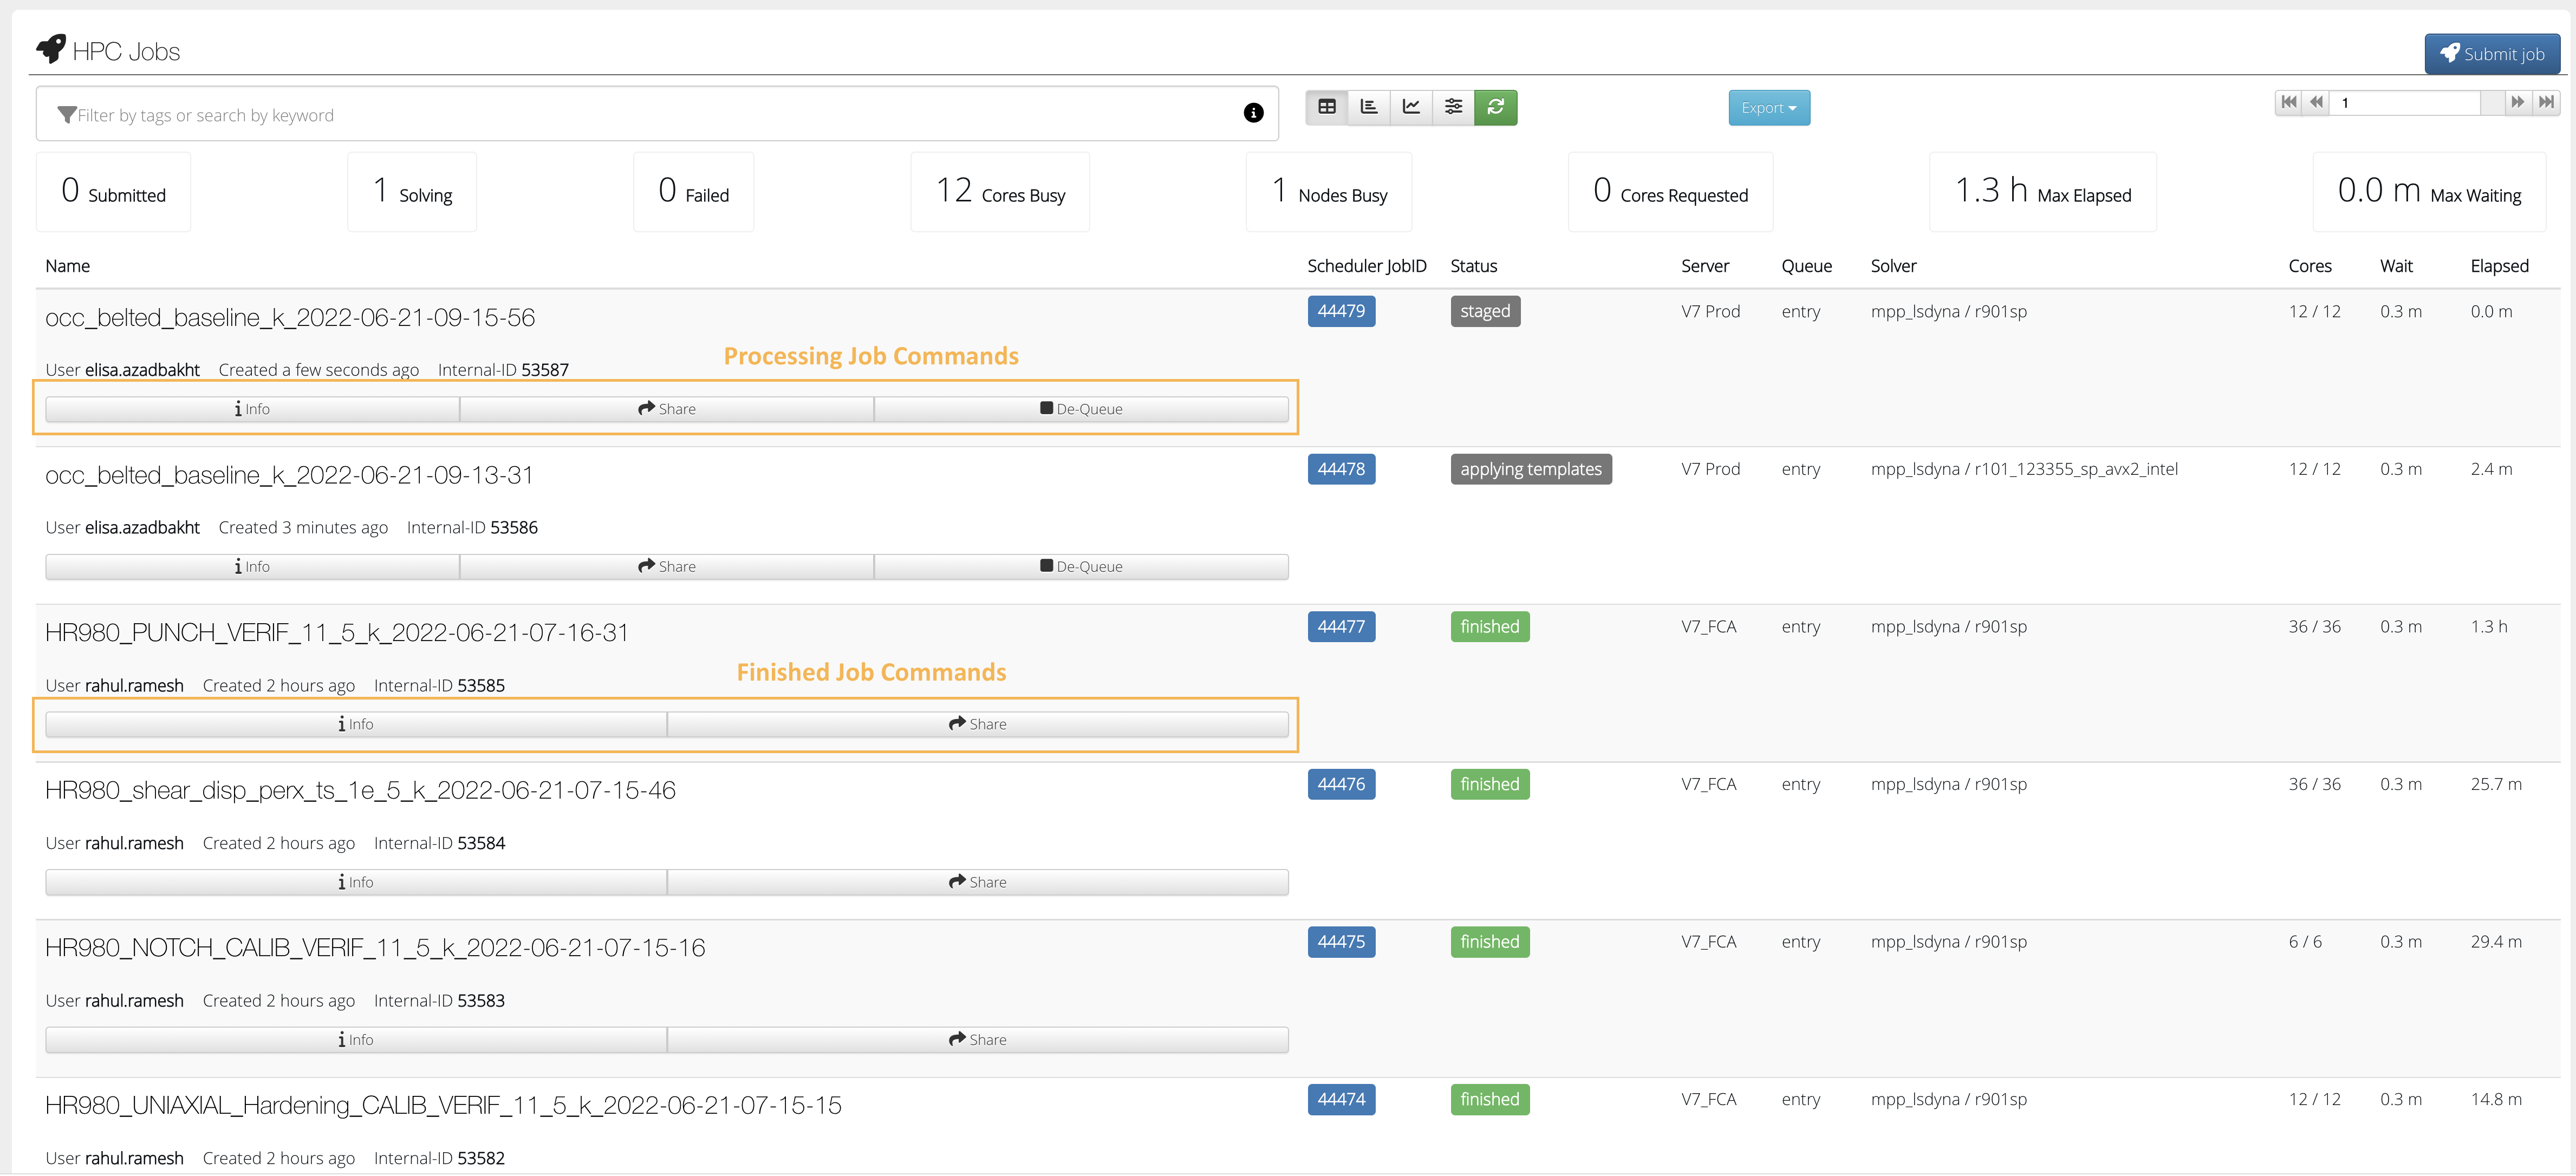Select the Failed counter card
Viewport: 2576px width, 1176px height.
pyautogui.click(x=693, y=192)
